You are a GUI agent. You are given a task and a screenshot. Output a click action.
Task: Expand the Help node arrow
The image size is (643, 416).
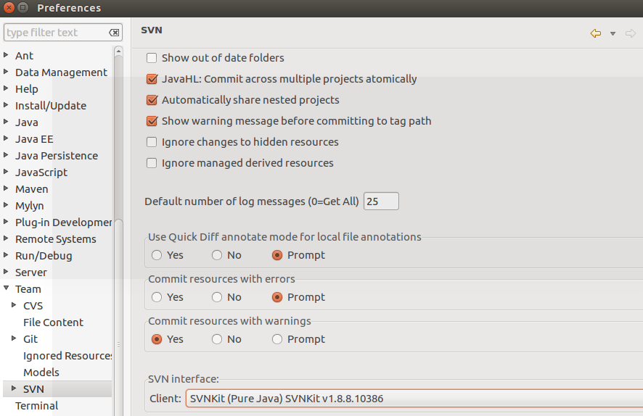coord(6,88)
